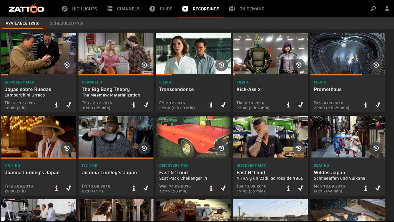Replay icon on The Big Bang Theory thumbnail
Image resolution: width=394 pixels, height=222 pixels.
tap(144, 65)
